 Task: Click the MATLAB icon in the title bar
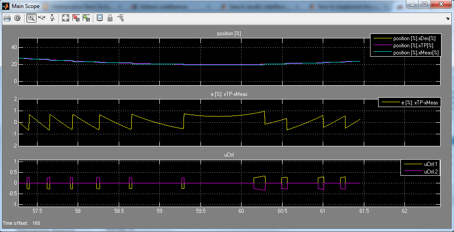6,6
